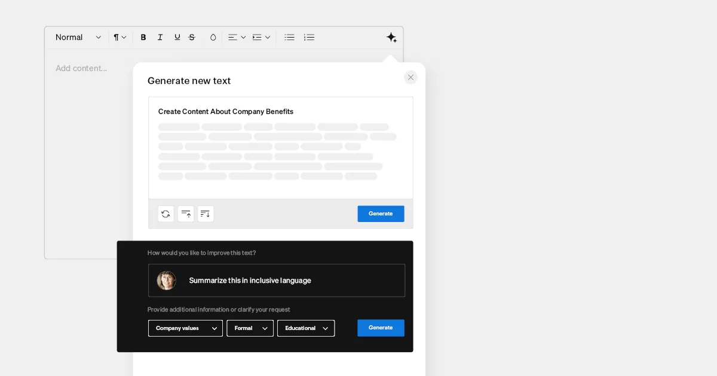The height and width of the screenshot is (376, 717).
Task: Click the regenerate refresh icon
Action: click(166, 214)
